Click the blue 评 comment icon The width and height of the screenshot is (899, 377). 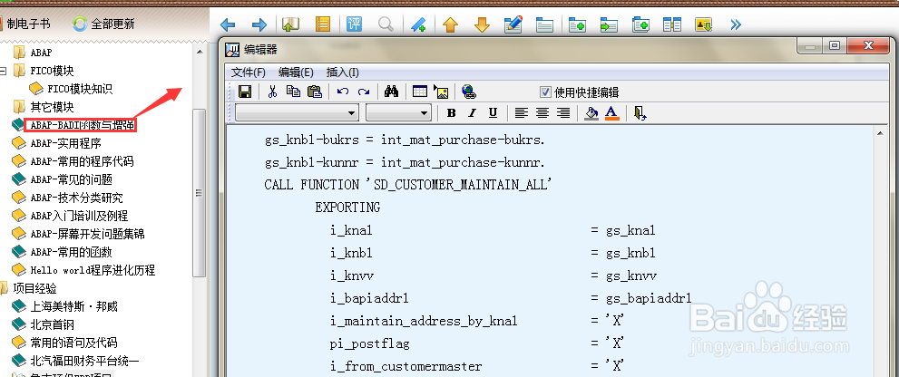click(x=355, y=24)
